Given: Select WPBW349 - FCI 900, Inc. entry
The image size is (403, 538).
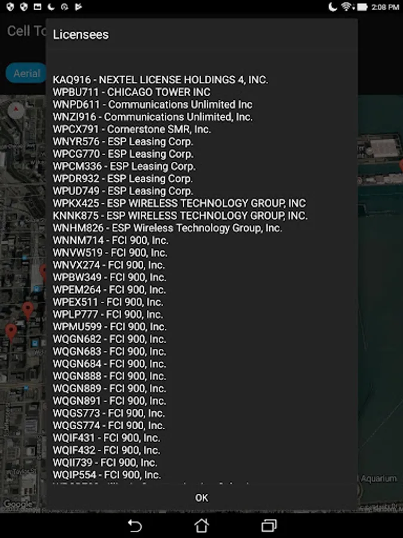Looking at the screenshot, I should 110,277.
